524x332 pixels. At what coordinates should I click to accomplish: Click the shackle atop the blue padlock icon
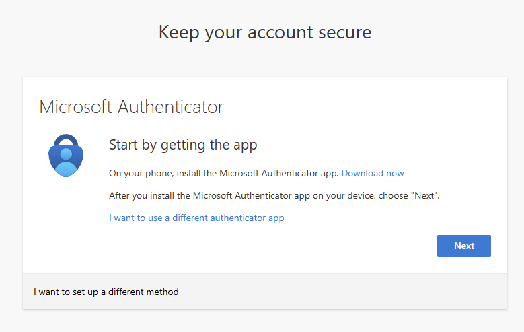point(65,139)
